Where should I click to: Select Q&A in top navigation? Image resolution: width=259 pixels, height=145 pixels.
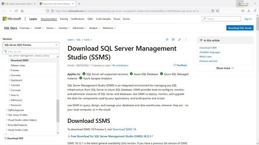[x=90, y=19]
